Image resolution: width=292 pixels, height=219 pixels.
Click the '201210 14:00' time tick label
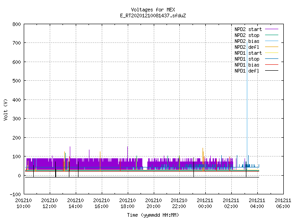pyautogui.click(x=75, y=203)
